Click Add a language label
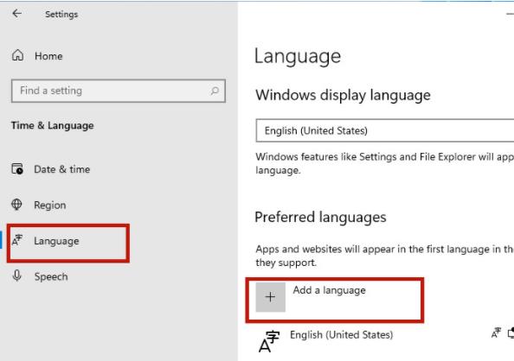Screen dimensions: 514x361 click(329, 290)
